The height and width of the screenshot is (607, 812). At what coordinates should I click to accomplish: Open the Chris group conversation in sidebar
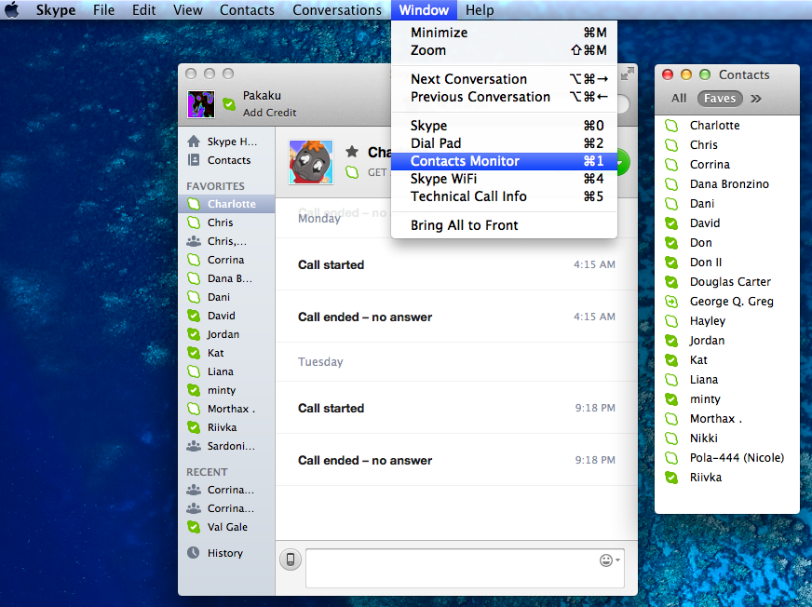click(225, 241)
